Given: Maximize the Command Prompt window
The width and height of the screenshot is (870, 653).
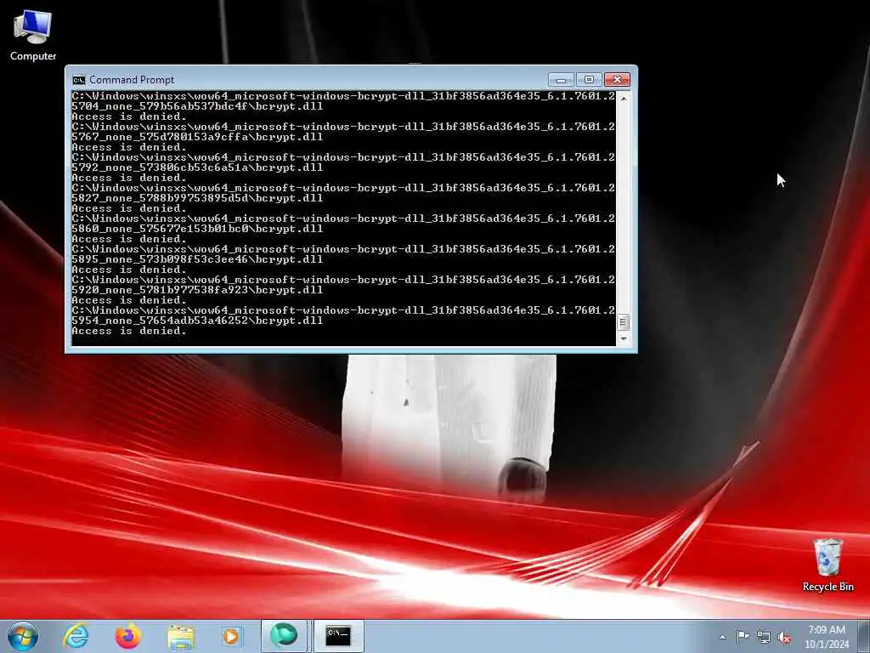Looking at the screenshot, I should point(589,80).
